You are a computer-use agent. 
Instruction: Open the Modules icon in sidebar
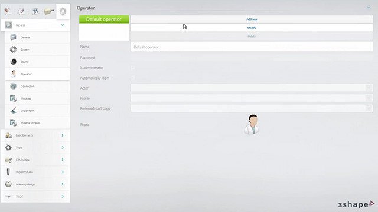tap(13, 98)
